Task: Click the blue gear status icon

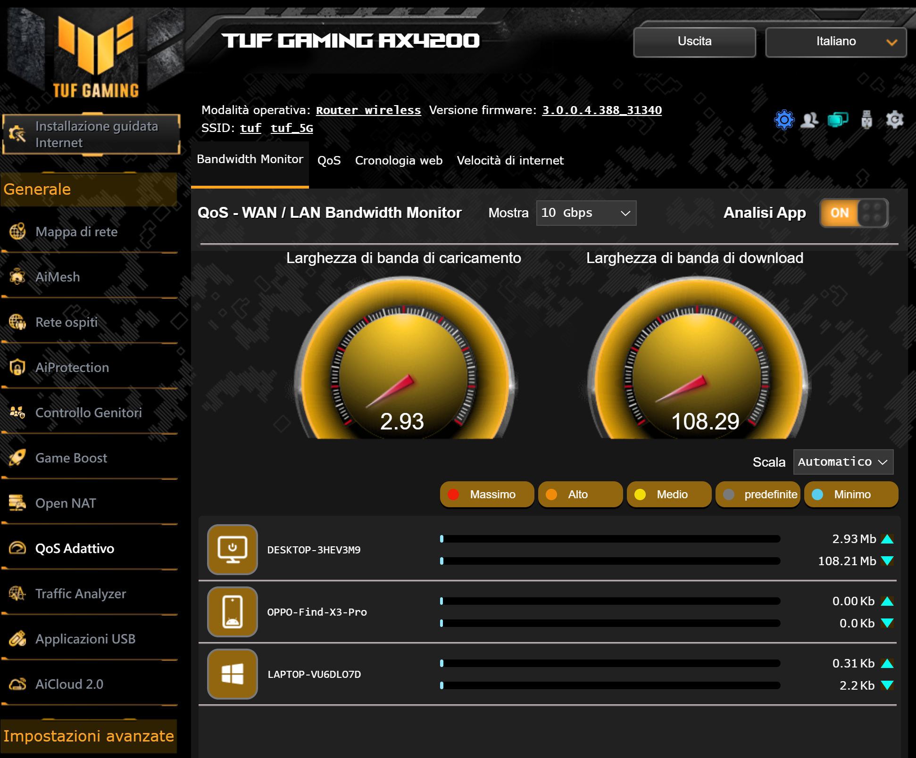Action: (784, 120)
